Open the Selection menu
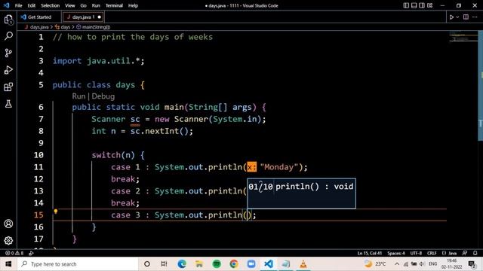 (51, 5)
